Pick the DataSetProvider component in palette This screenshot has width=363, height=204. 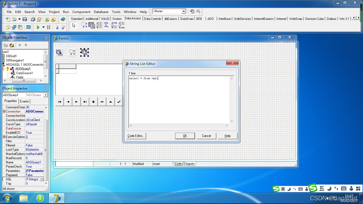pyautogui.click(x=99, y=25)
